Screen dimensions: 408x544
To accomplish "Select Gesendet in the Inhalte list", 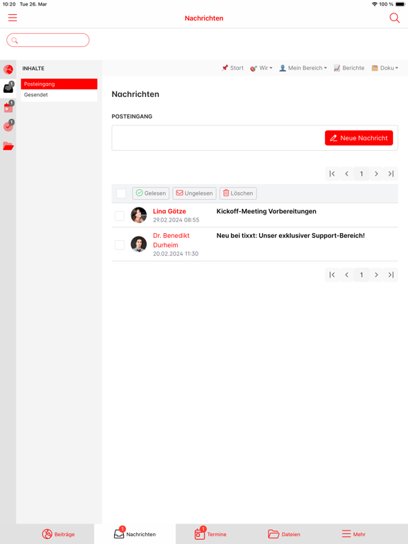I will (x=59, y=95).
